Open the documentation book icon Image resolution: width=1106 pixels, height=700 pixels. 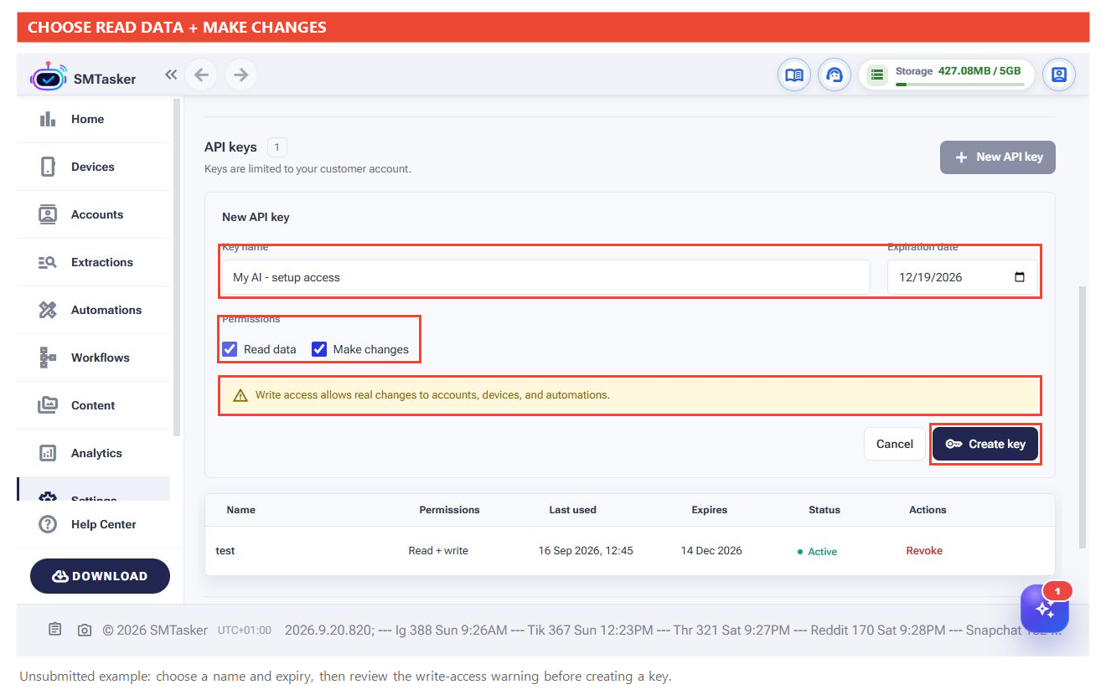[x=793, y=75]
